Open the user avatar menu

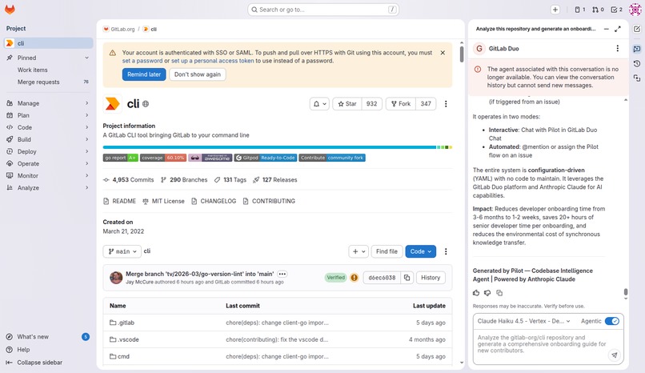(635, 10)
